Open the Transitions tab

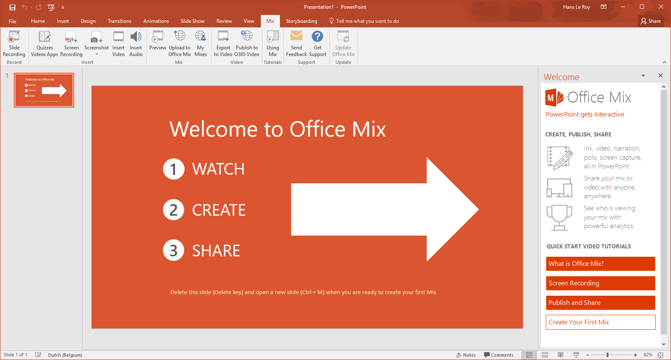(x=119, y=21)
